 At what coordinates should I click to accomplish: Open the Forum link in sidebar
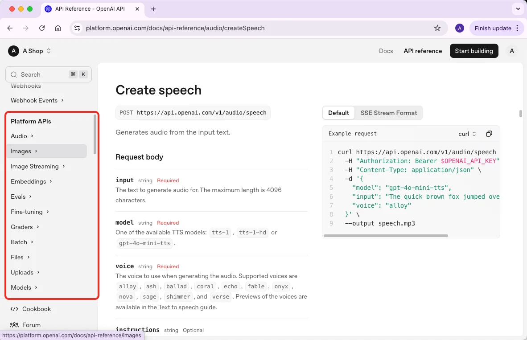coord(31,325)
